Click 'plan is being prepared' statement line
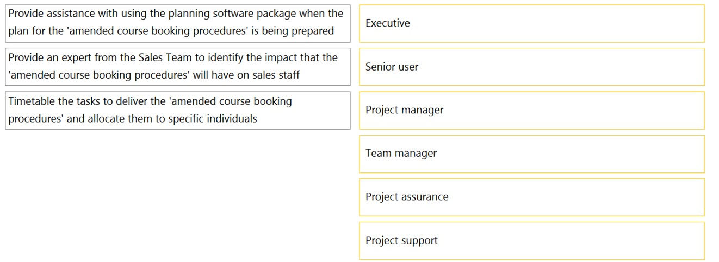 [171, 31]
